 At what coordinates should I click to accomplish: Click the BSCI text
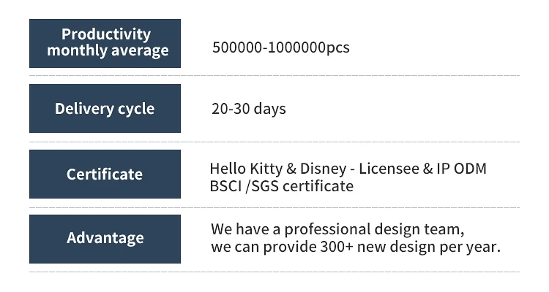coord(227,186)
